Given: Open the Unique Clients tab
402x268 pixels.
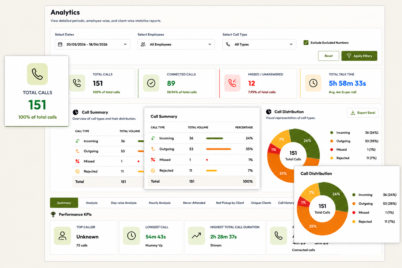Looking at the screenshot, I should 261,203.
